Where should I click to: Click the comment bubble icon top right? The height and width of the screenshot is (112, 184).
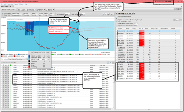point(181,9)
